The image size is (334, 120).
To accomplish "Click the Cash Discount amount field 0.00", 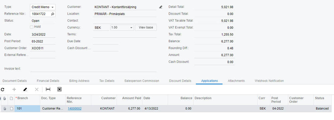I will (214, 62).
